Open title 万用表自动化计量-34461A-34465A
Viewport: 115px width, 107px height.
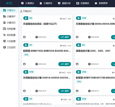coord(47,78)
